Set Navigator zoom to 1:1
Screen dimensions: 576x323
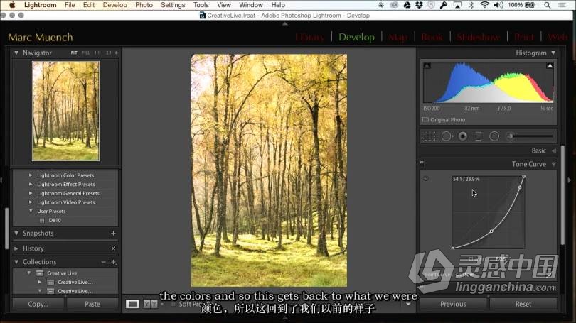coord(97,53)
